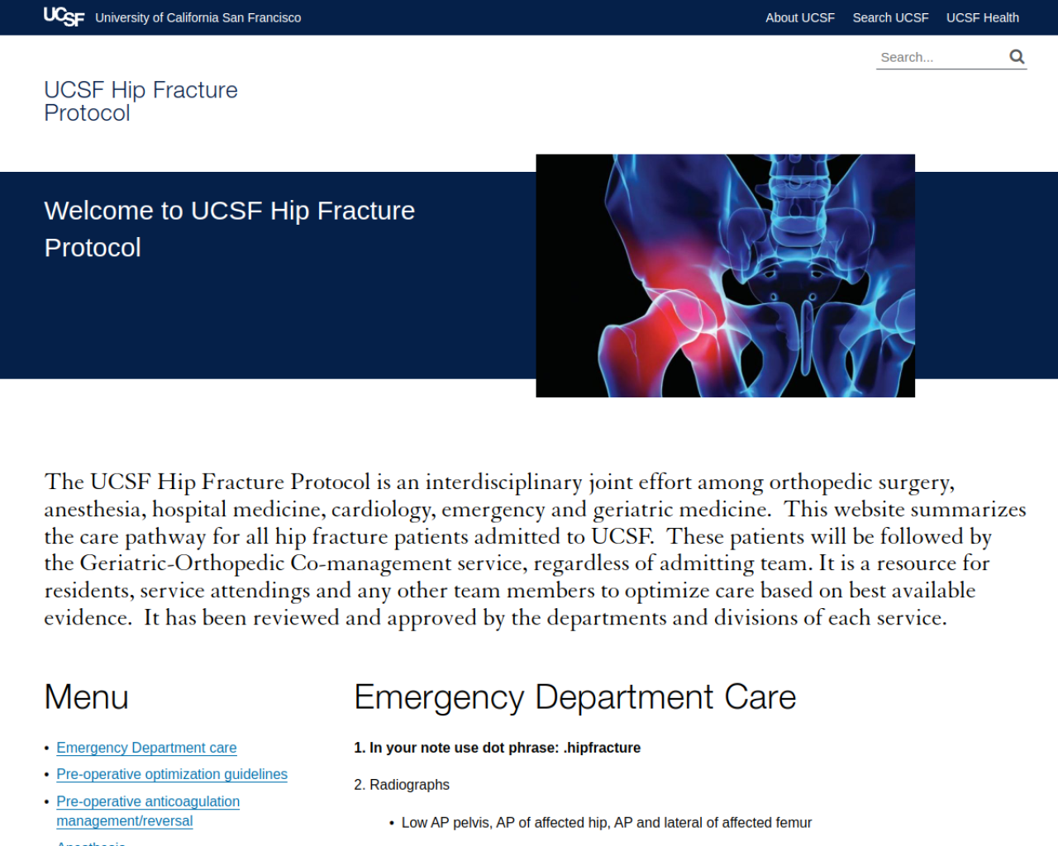Click the hip x-ray banner image
Viewport: 1058px width, 846px height.
point(725,275)
